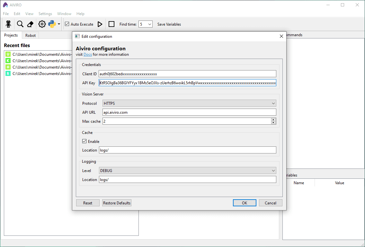Click the Edit configuration dialog title icon
The height and width of the screenshot is (247, 365).
click(77, 36)
